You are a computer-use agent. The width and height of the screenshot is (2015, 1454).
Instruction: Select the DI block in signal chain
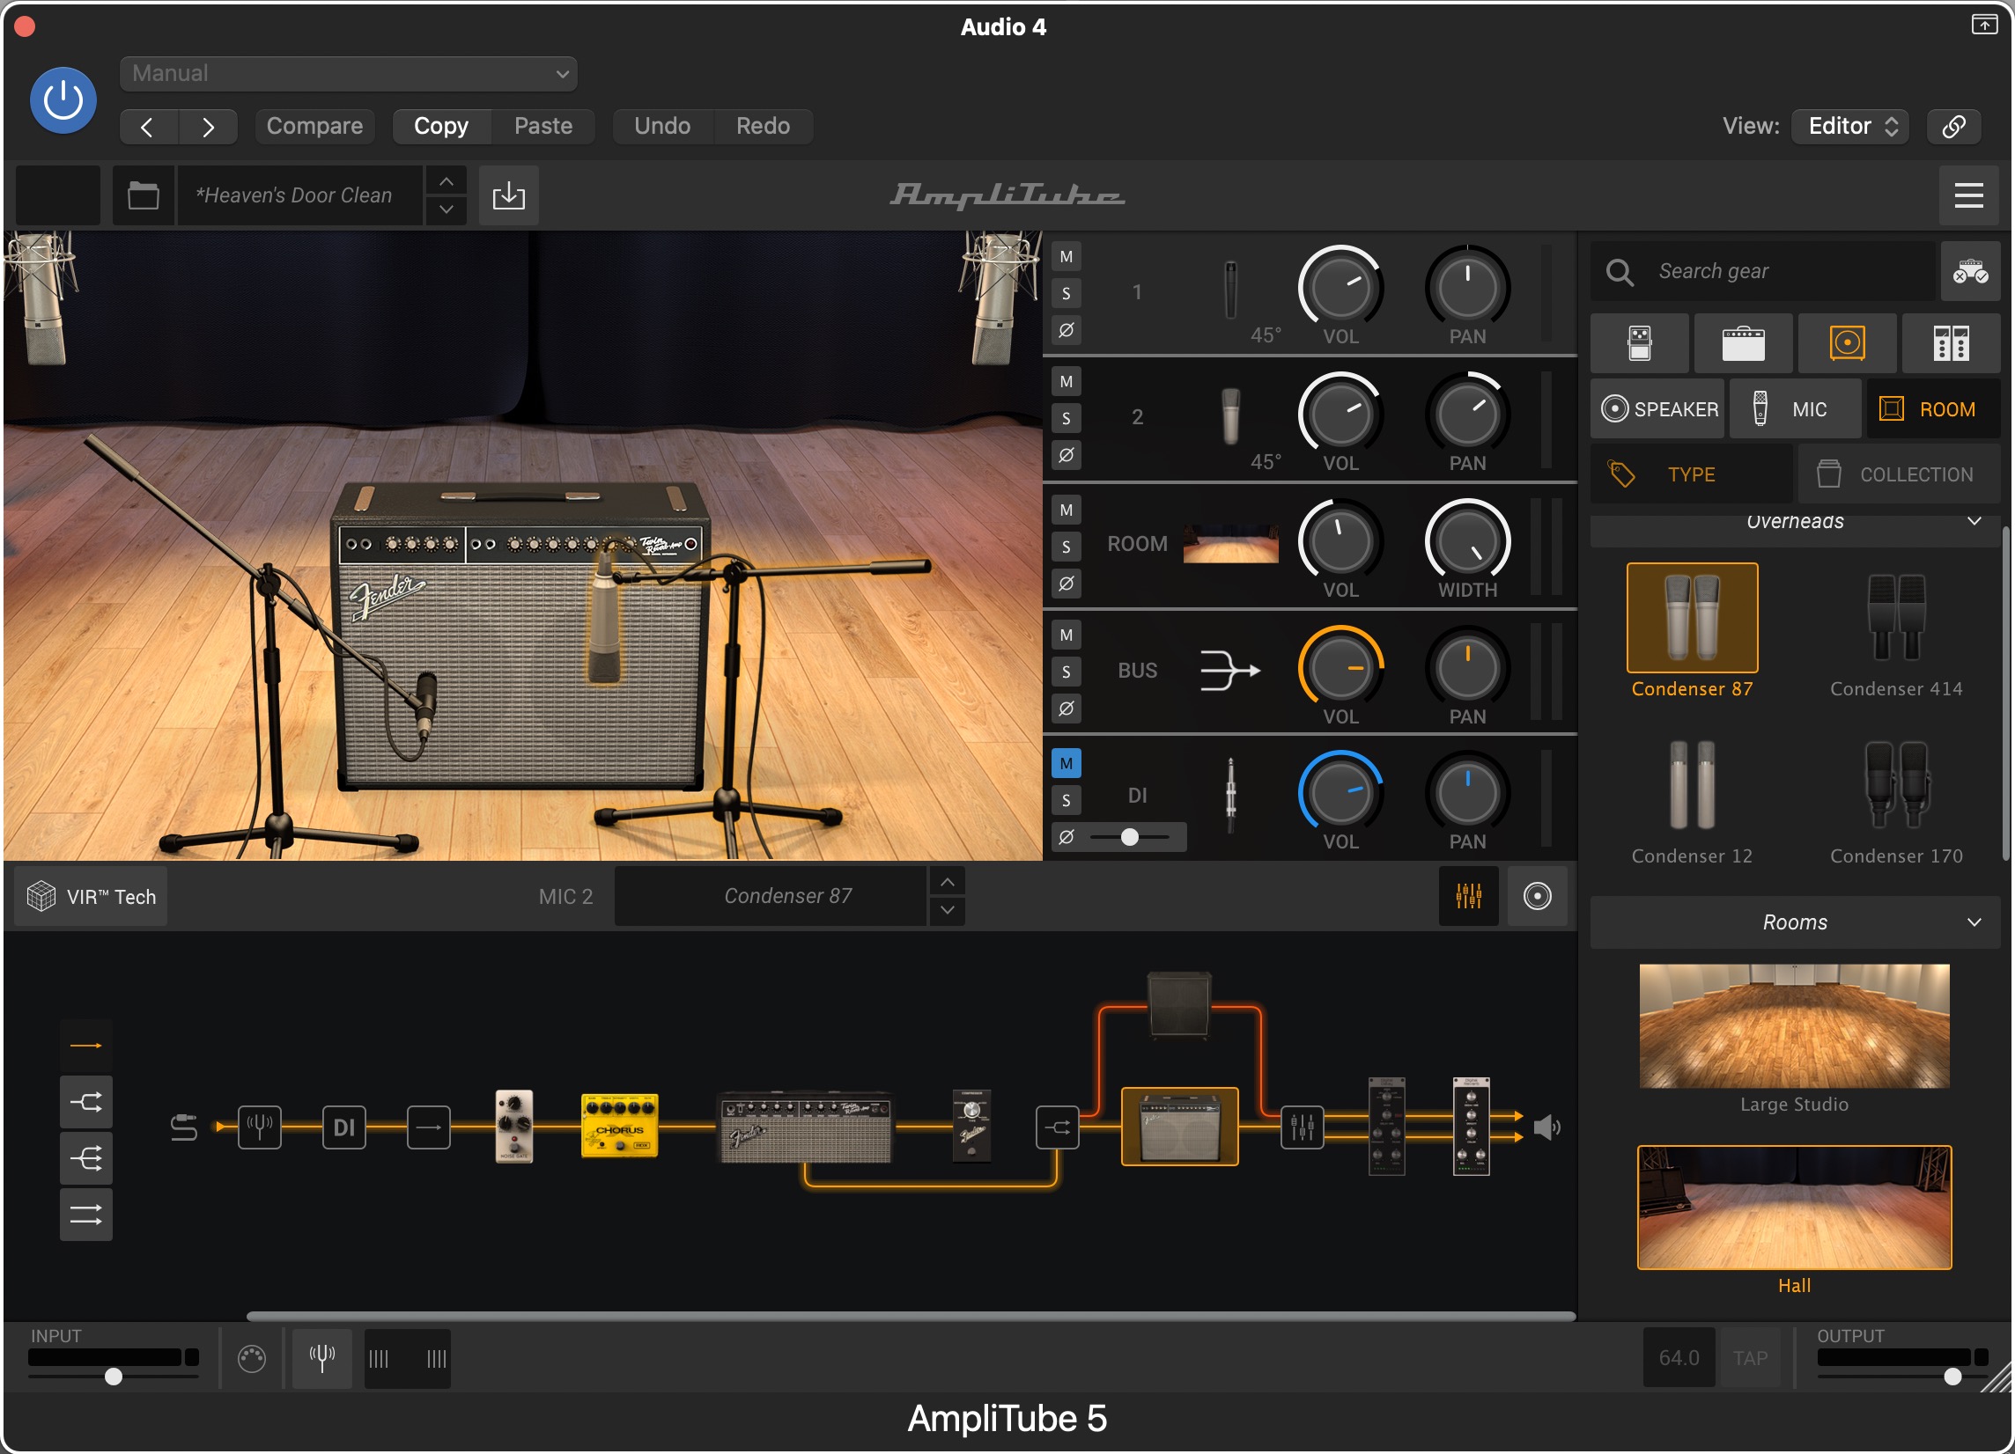pos(343,1127)
